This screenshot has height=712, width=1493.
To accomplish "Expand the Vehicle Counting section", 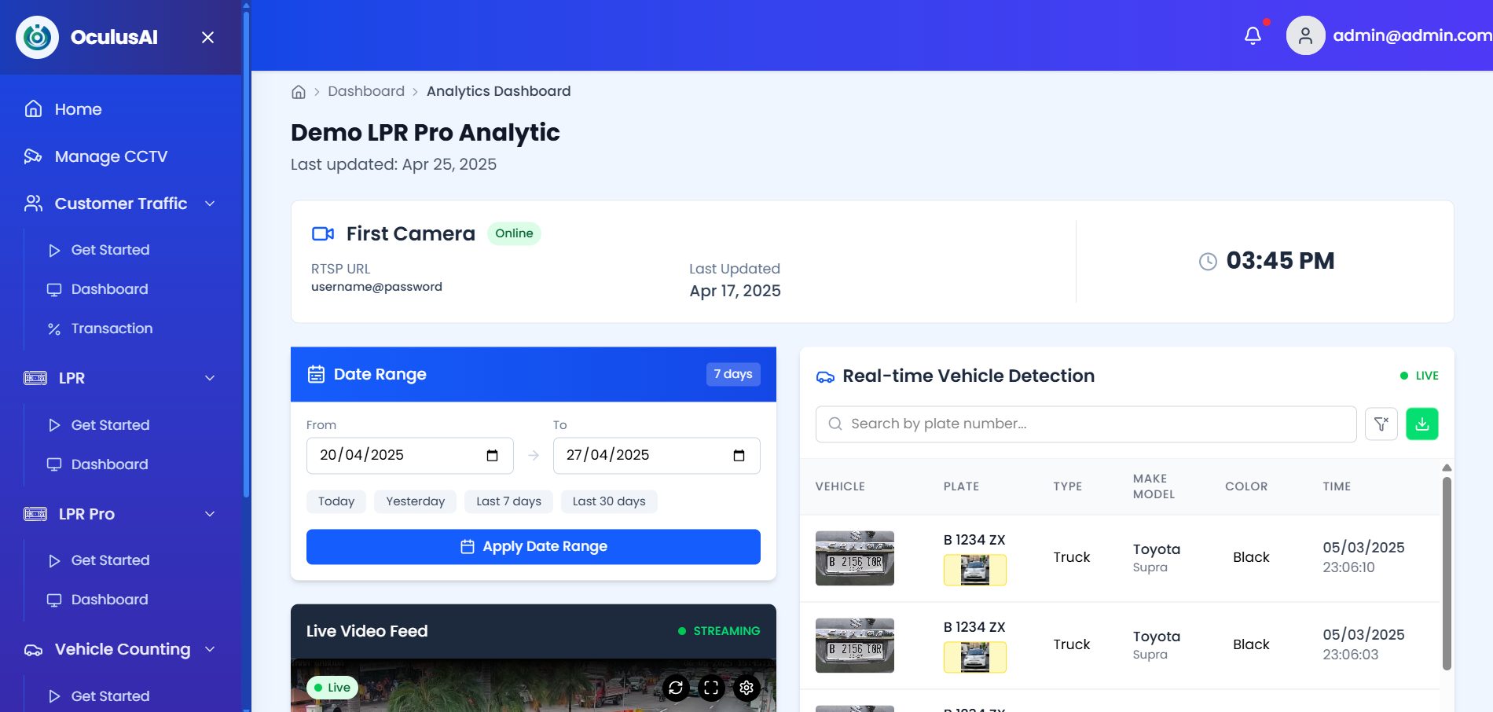I will (209, 649).
